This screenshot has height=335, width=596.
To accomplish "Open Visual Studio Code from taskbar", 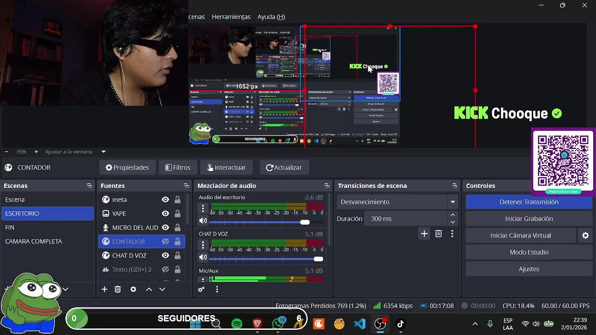I will click(359, 323).
